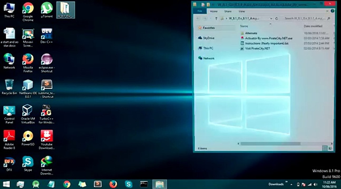This screenshot has width=341, height=189.
Task: Open the command prompt taskbar icon
Action: pos(144,184)
